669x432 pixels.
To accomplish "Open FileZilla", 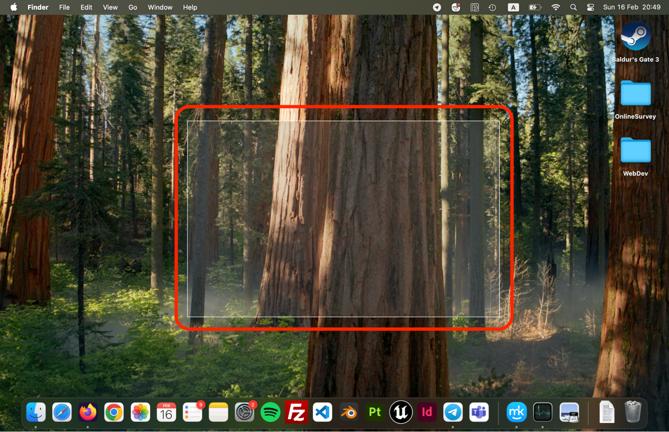I will tap(297, 412).
